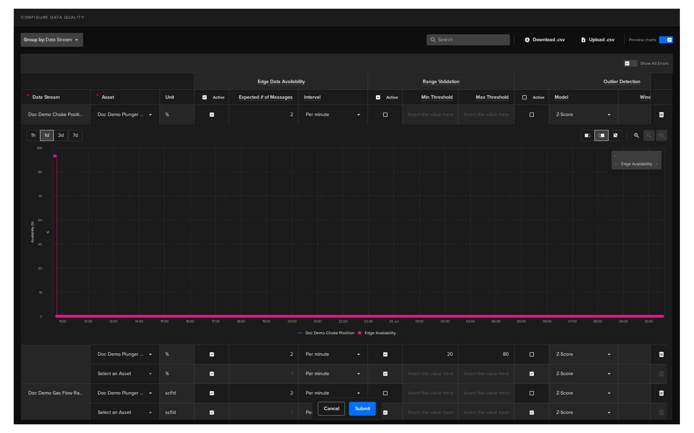Viewport: 694px width, 433px height.
Task: Toggle Doc Demo Choke Position series below chart
Action: (326, 333)
